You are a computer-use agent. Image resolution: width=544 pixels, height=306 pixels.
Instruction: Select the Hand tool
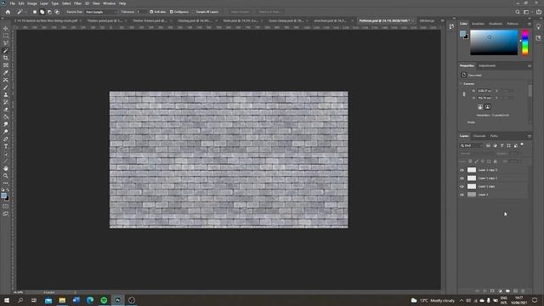[x=6, y=168]
